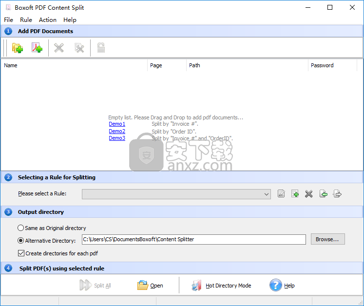This screenshot has width=364, height=306.
Task: Click the "Split by "Order ID"." description text
Action: [x=174, y=132]
